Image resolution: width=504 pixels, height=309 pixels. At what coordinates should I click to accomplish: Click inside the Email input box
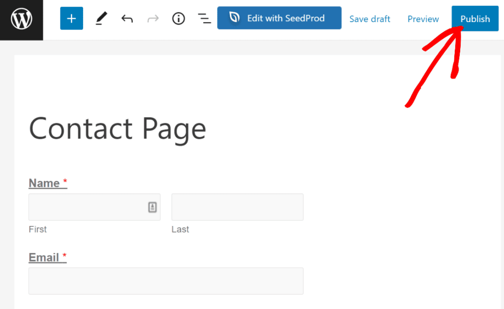point(166,281)
